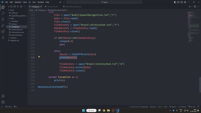Collapse all folders in Explorer
This screenshot has height=113, width=201.
21,7
